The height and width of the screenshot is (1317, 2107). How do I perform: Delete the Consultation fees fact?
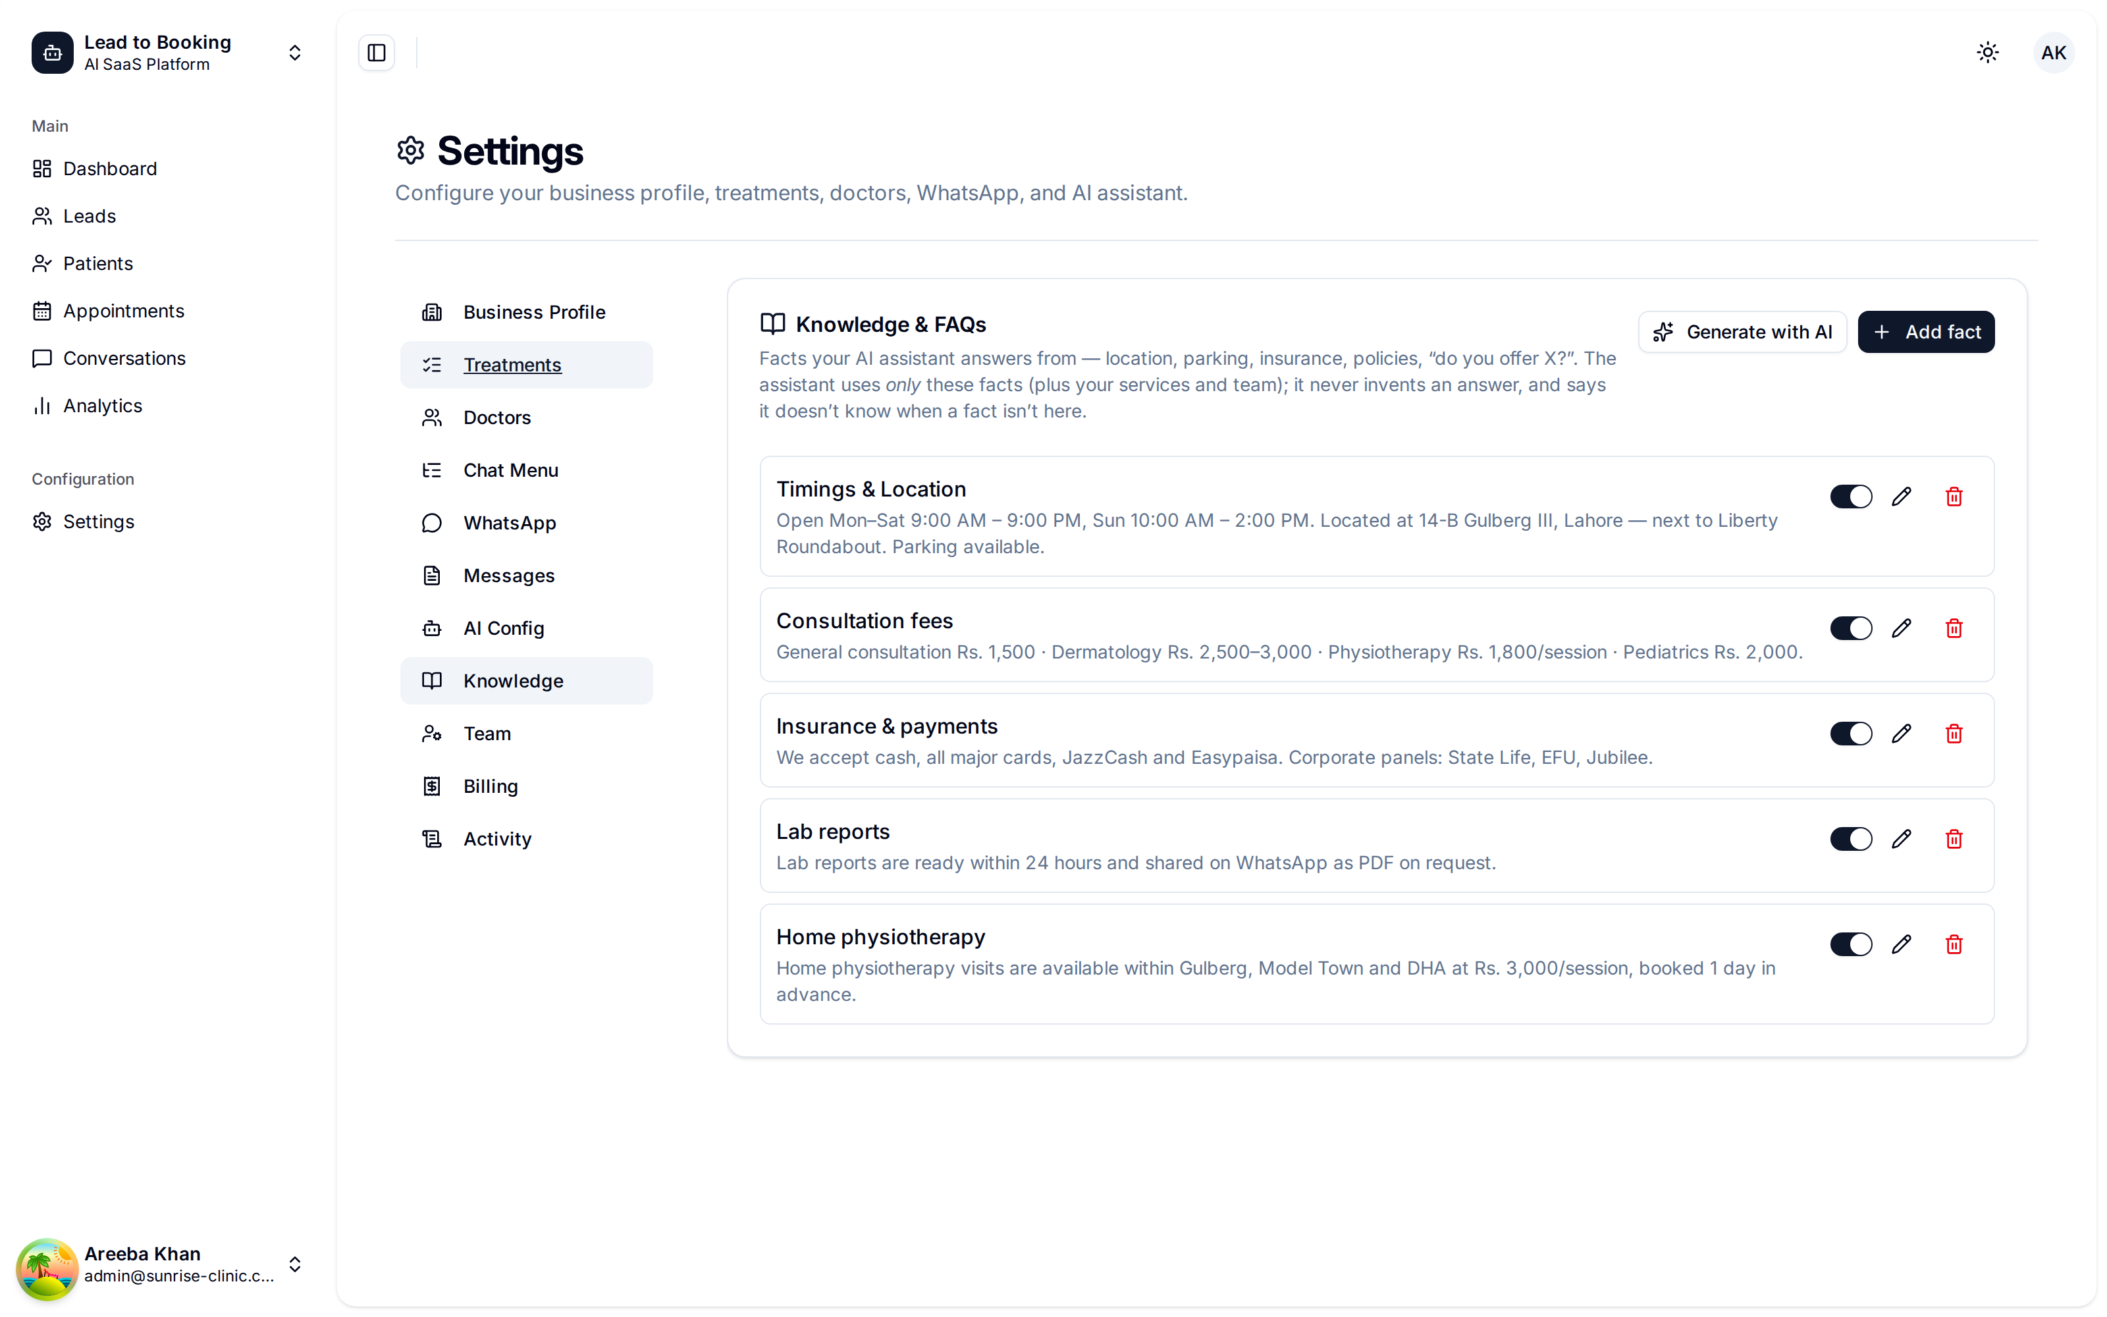coord(1954,628)
